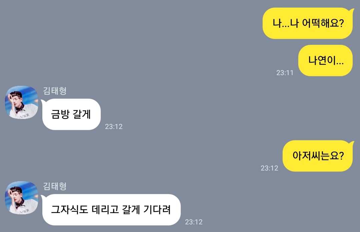Tap the 23:11 timestamp beside '나연이...'

click(x=285, y=73)
